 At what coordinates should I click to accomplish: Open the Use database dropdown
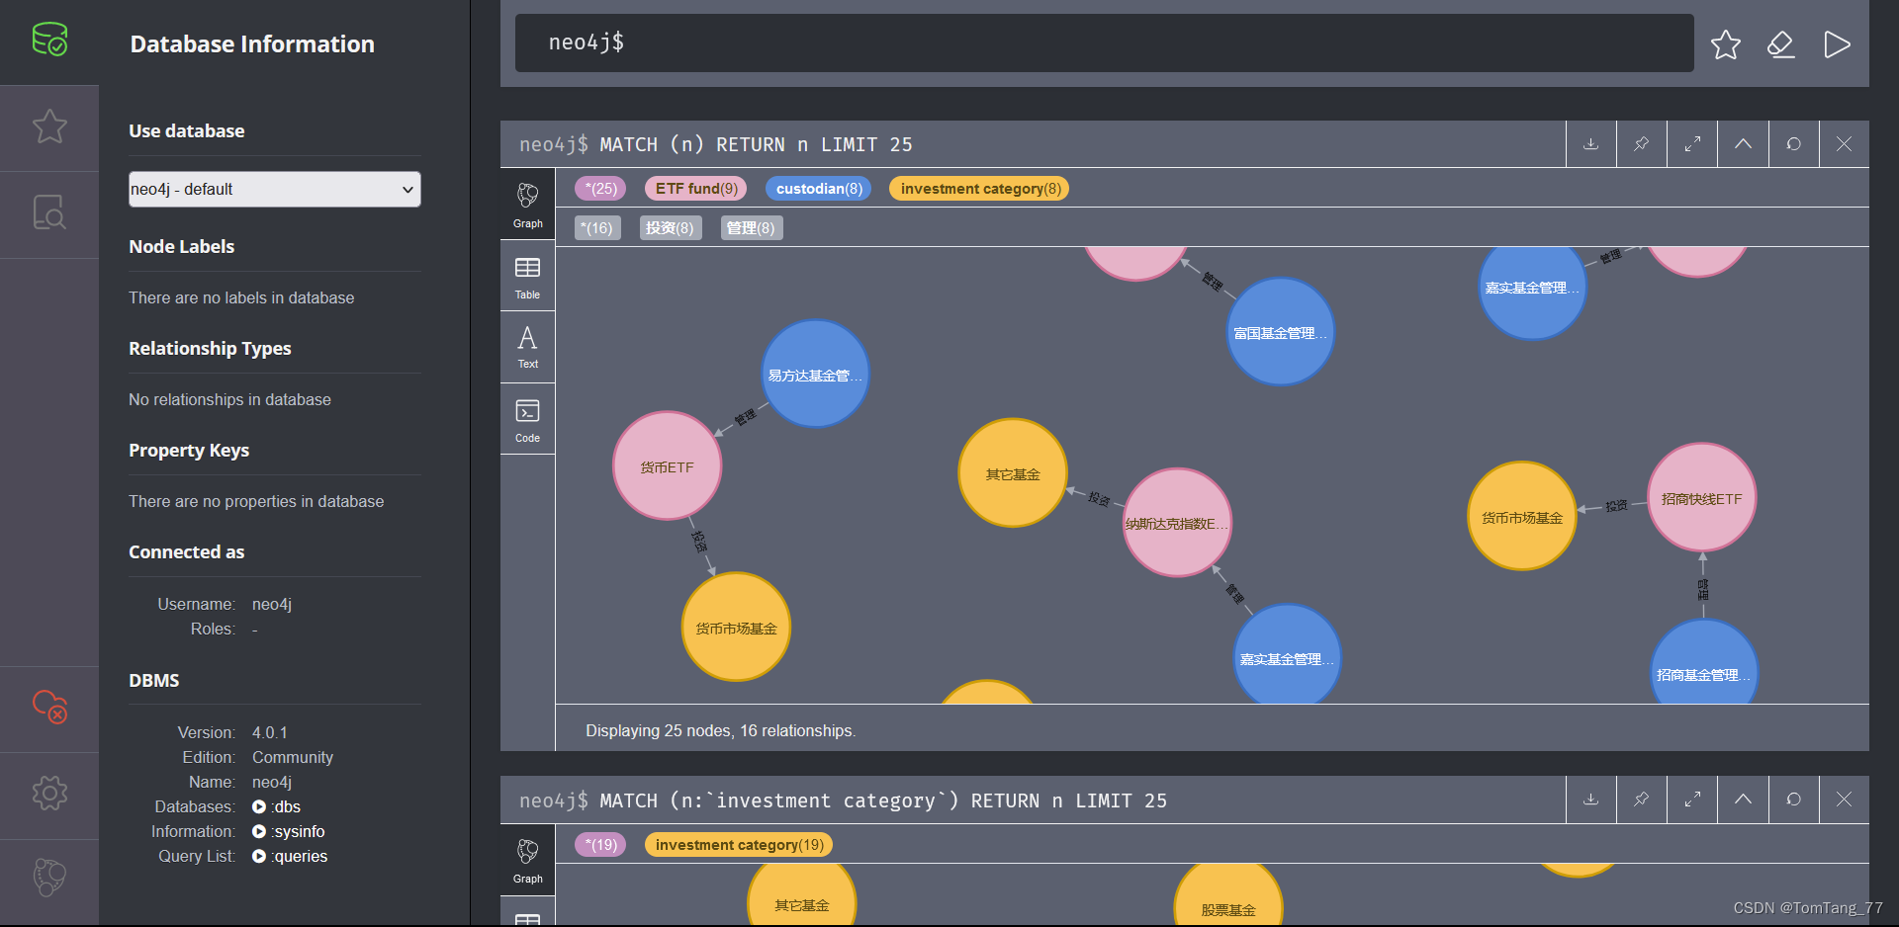[274, 189]
